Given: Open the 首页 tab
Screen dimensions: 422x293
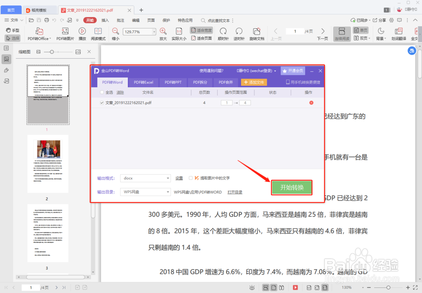Looking at the screenshot, I should coord(11,9).
